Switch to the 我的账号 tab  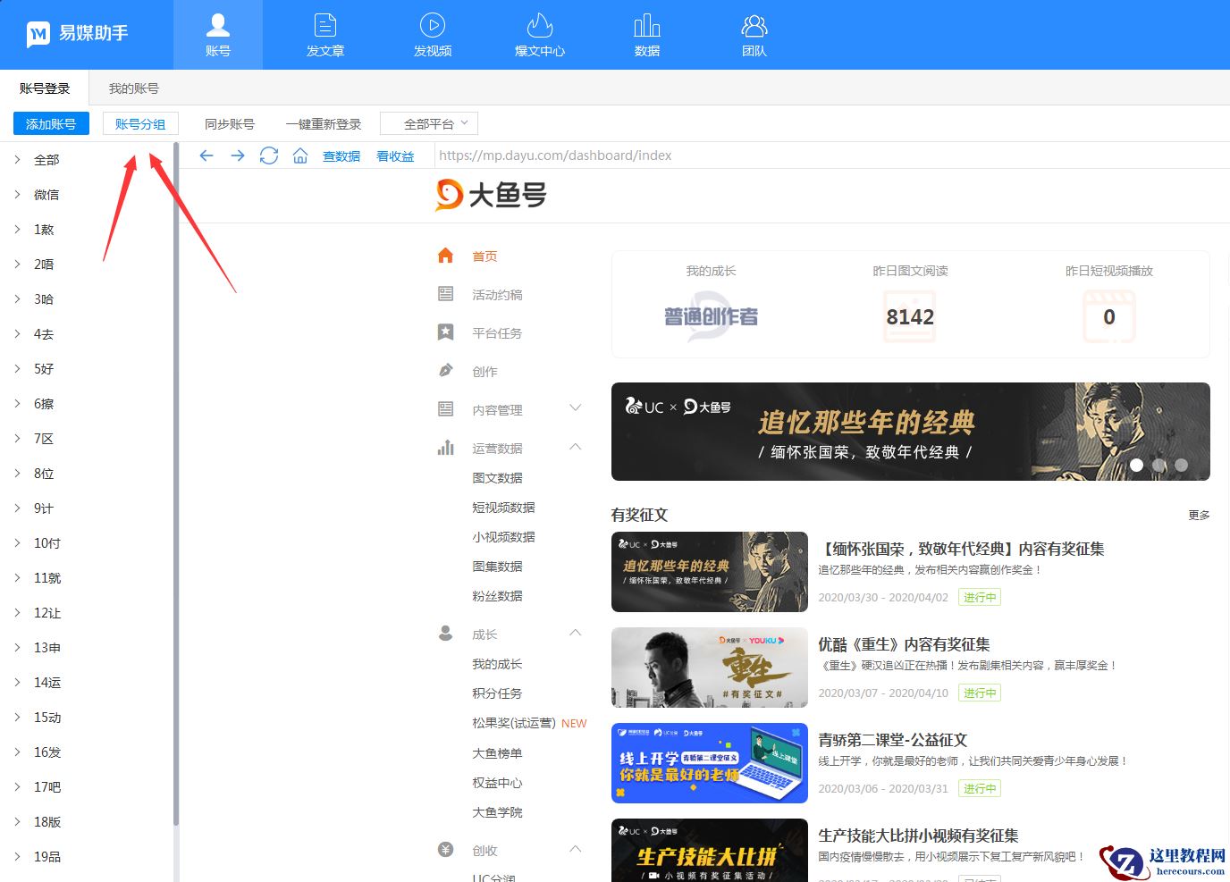(x=134, y=88)
